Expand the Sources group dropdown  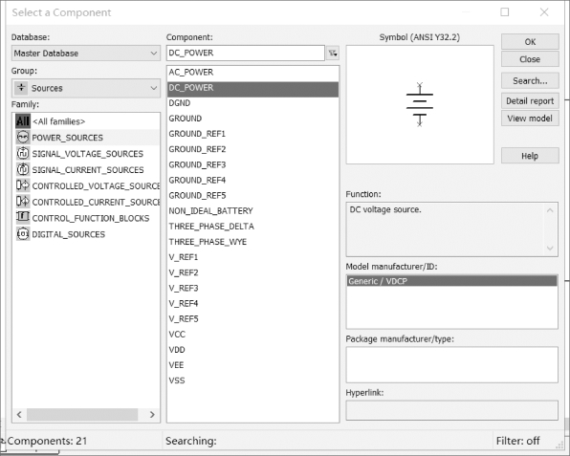[86, 88]
